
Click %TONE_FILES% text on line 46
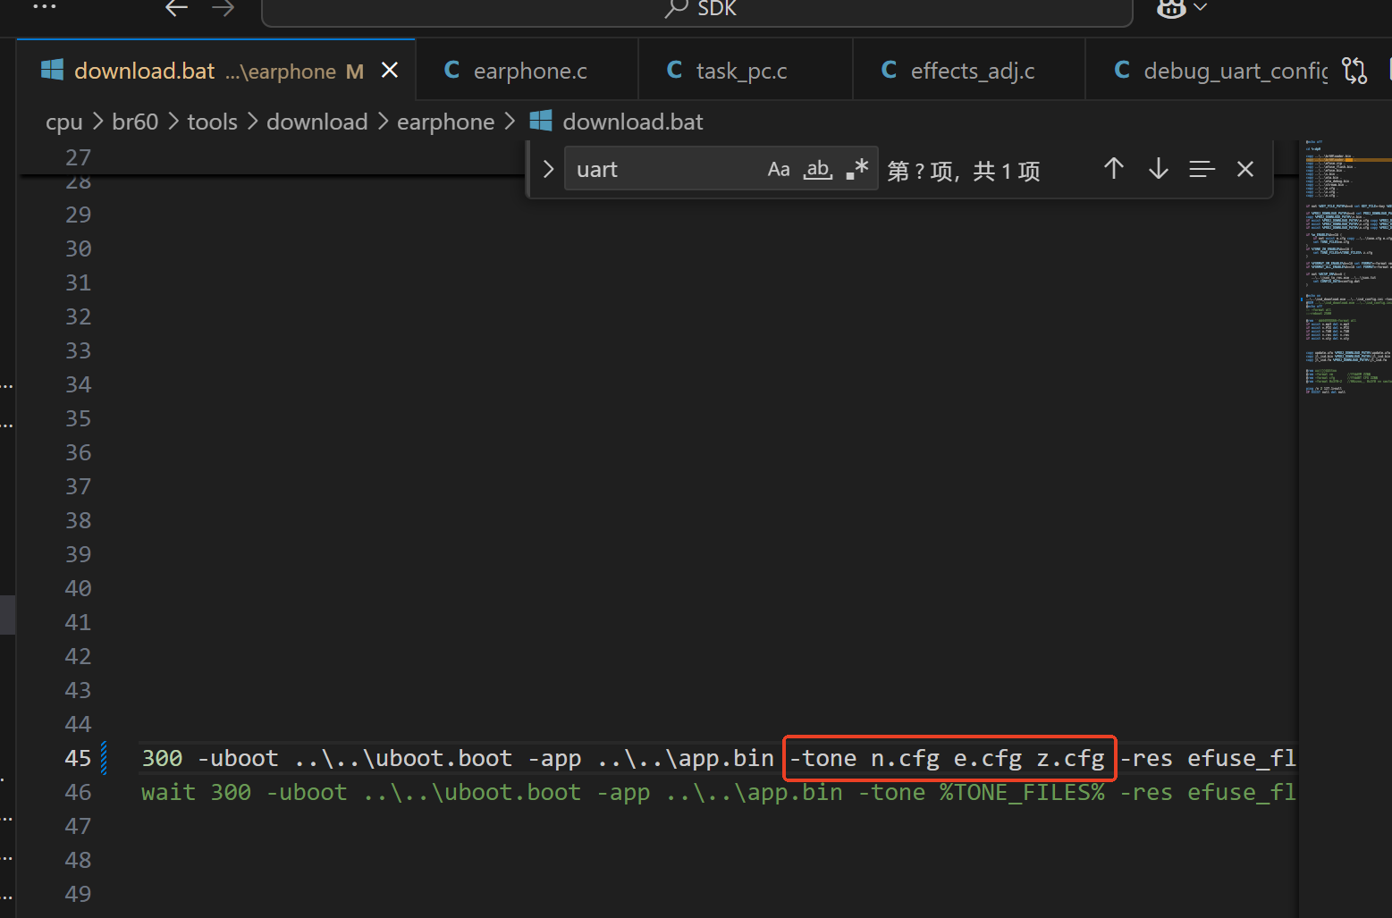[1022, 792]
